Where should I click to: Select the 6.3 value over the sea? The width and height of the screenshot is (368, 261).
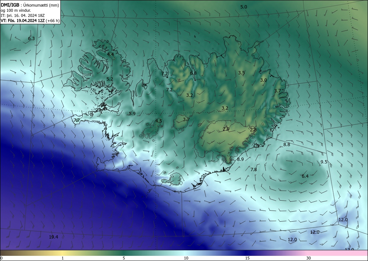(31, 39)
